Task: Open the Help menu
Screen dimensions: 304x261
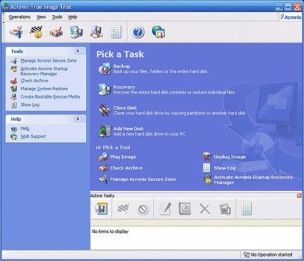Action: pyautogui.click(x=72, y=17)
